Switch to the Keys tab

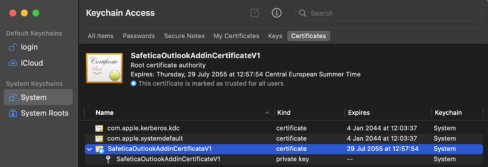coord(275,36)
